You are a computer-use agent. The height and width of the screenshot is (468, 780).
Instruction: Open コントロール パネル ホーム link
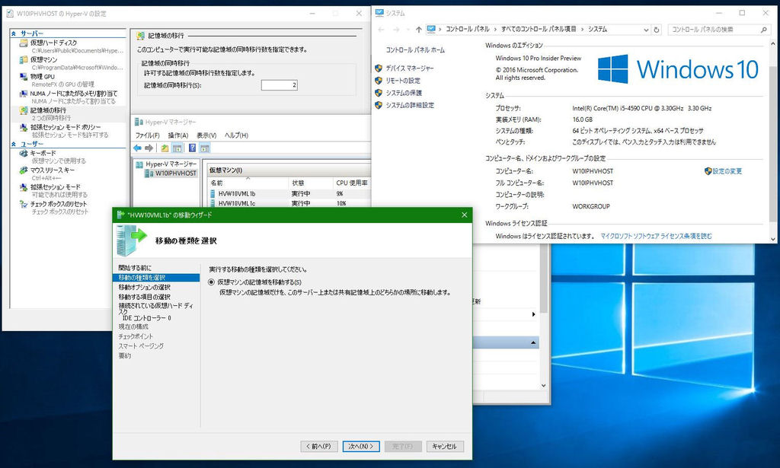point(415,50)
